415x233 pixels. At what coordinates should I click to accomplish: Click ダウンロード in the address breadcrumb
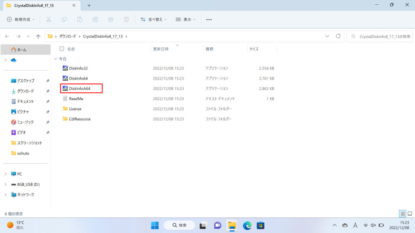68,36
